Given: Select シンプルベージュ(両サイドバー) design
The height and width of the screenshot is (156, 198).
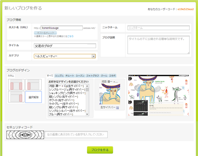Looking at the screenshot, I should click(x=67, y=89).
